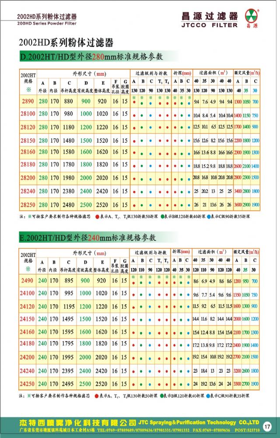Click hanger height value 1995

[68, 357]
